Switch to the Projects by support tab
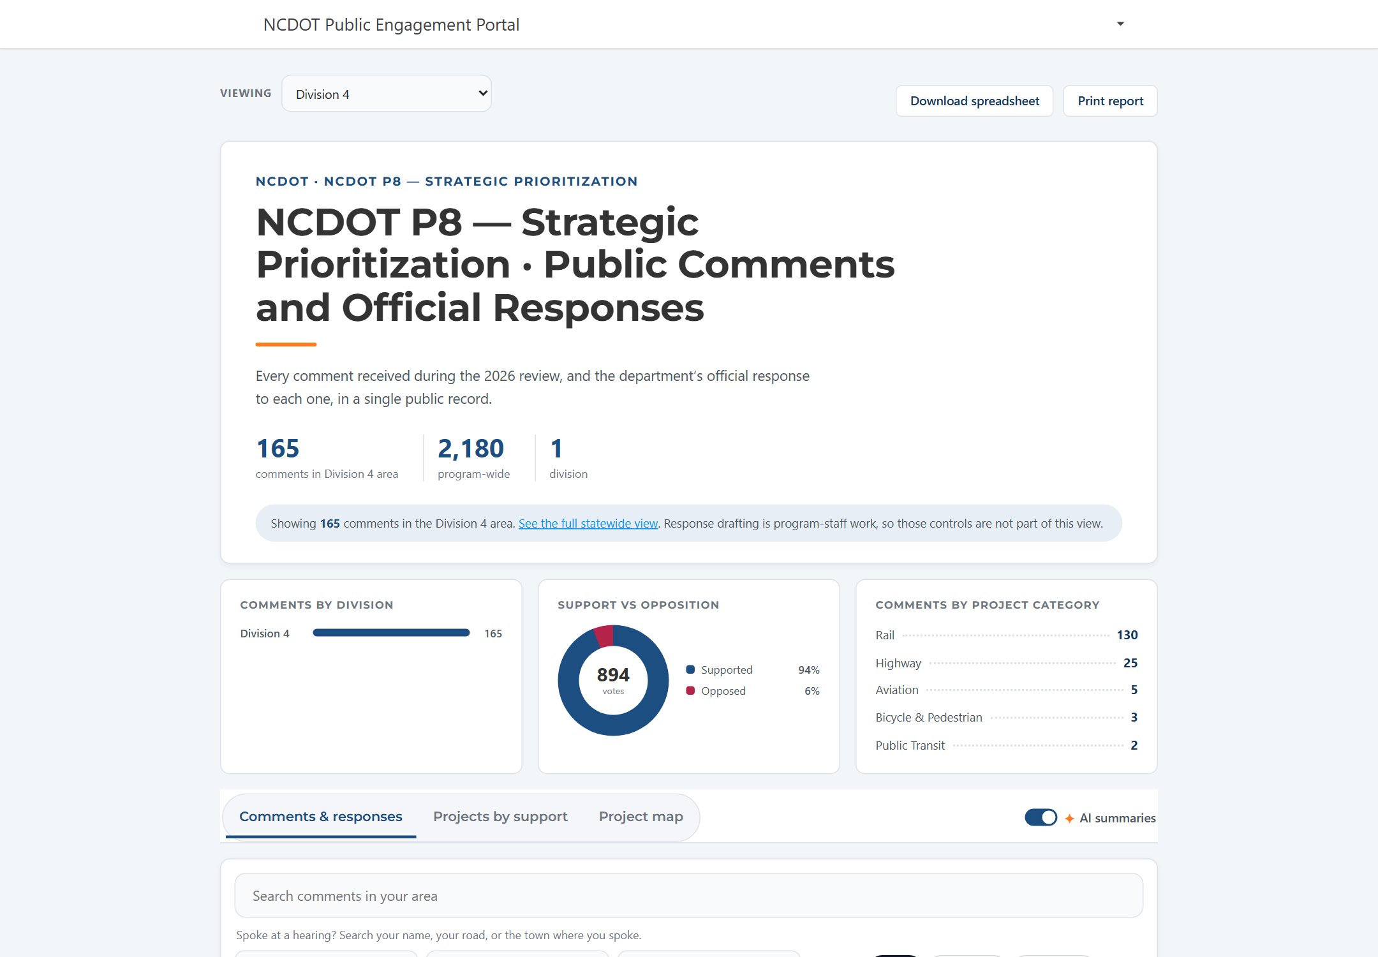Screen dimensions: 1378x957 click(x=500, y=817)
